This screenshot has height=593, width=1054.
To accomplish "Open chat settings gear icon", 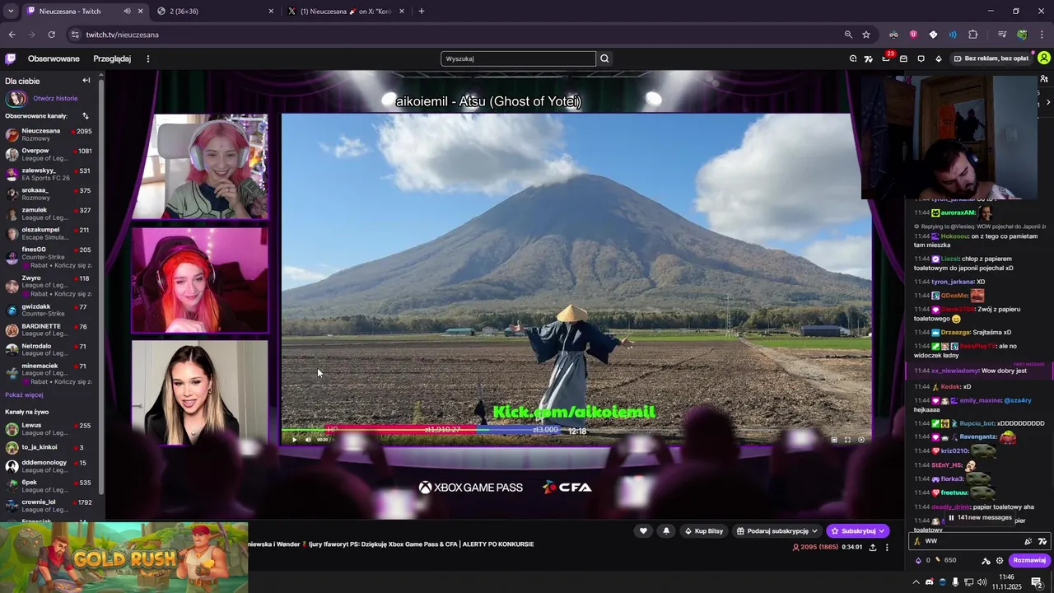I will tap(1000, 561).
